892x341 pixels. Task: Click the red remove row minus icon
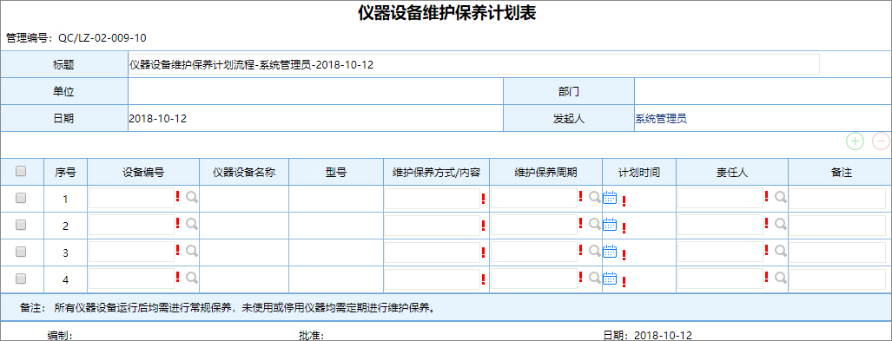[x=881, y=141]
